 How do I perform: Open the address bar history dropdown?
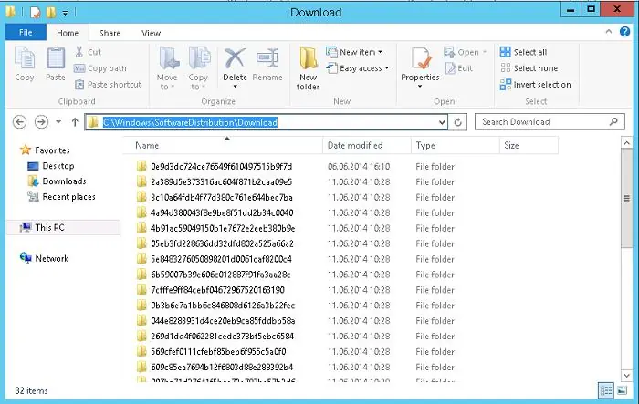(442, 122)
